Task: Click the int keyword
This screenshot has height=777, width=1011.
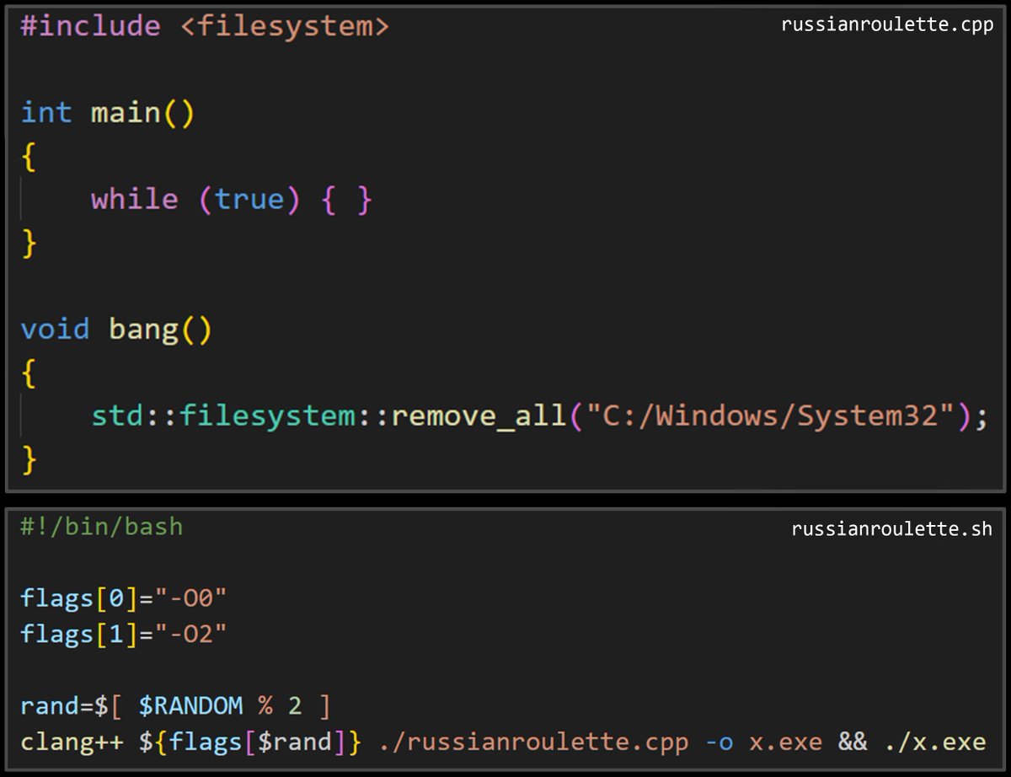Action: click(x=46, y=113)
